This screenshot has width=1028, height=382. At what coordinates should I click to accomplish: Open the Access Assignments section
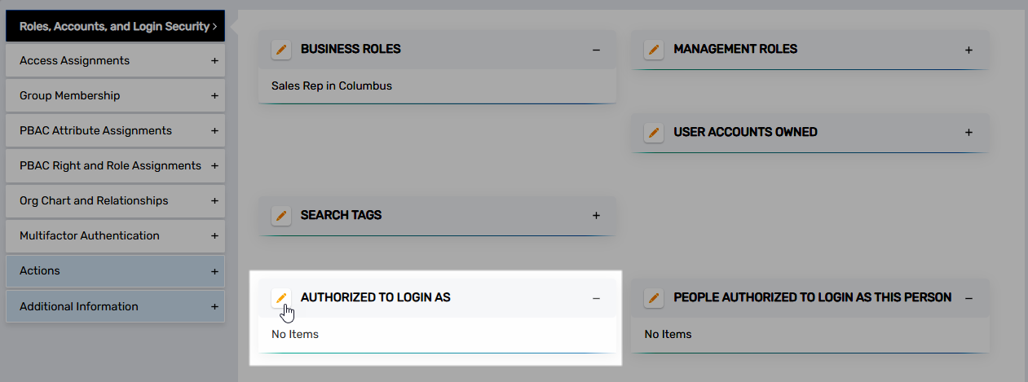tap(115, 61)
